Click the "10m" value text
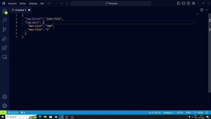This screenshot has width=211, height=119. 49,26
